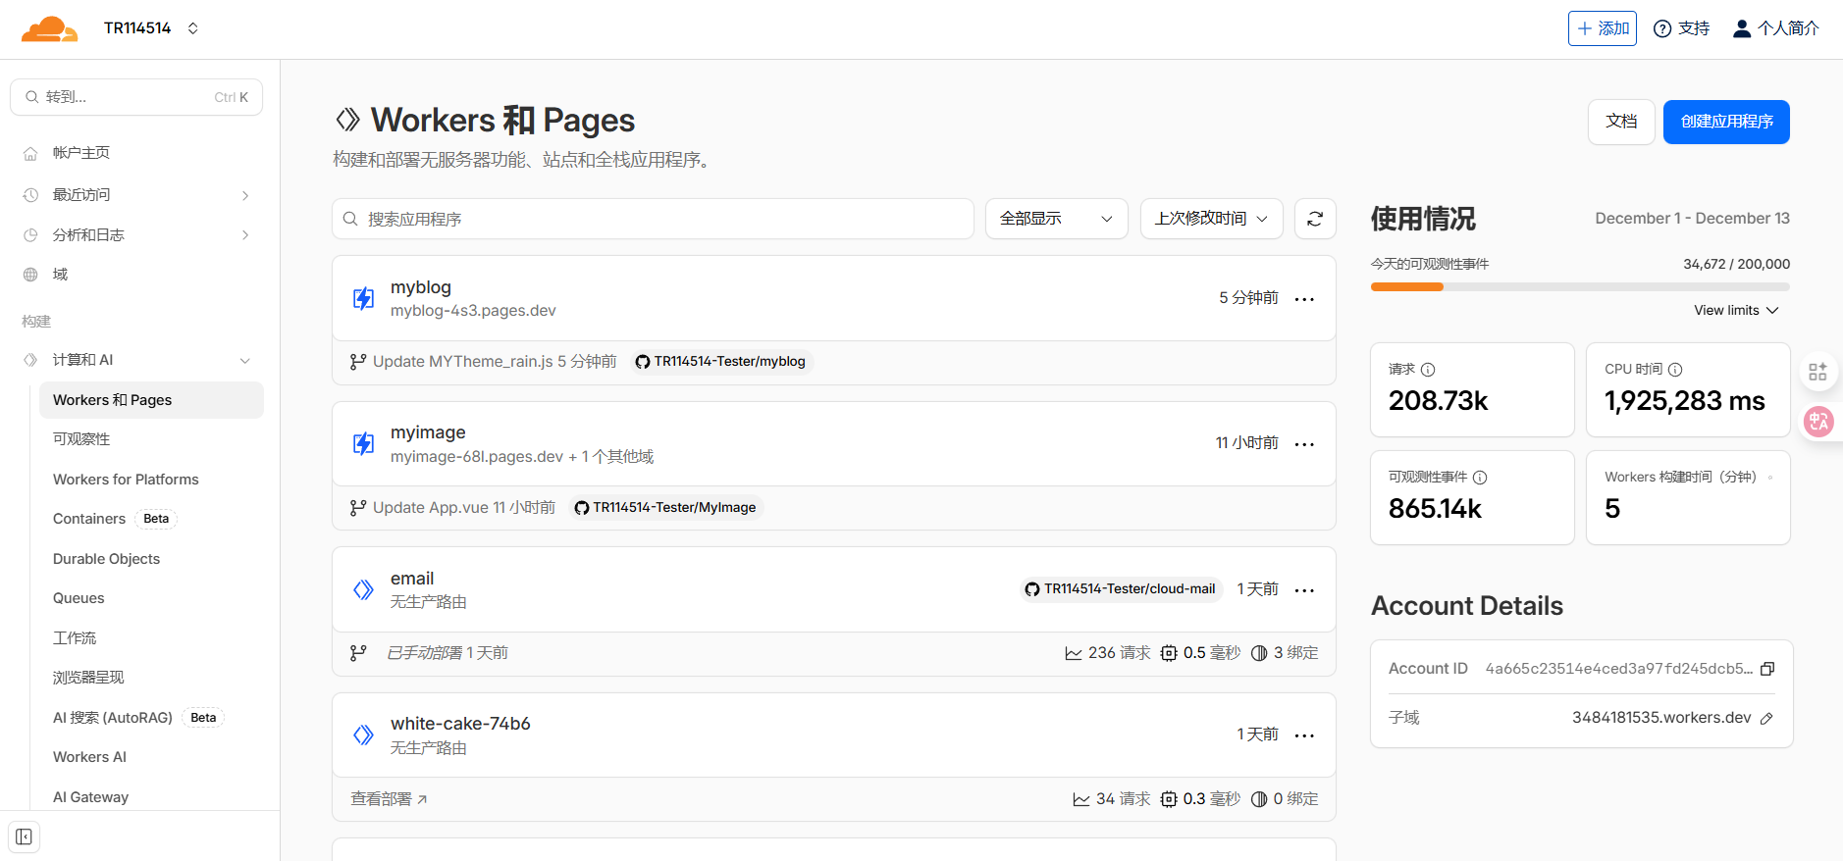Expand View limits in usage panel
Image resolution: width=1843 pixels, height=861 pixels.
1735,311
